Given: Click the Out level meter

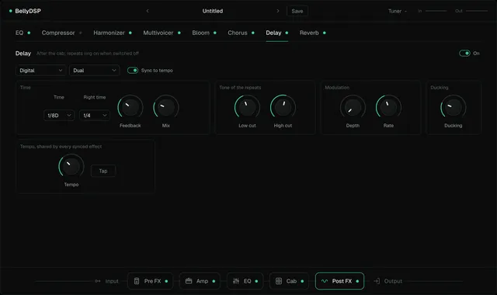Looking at the screenshot, I should [477, 11].
